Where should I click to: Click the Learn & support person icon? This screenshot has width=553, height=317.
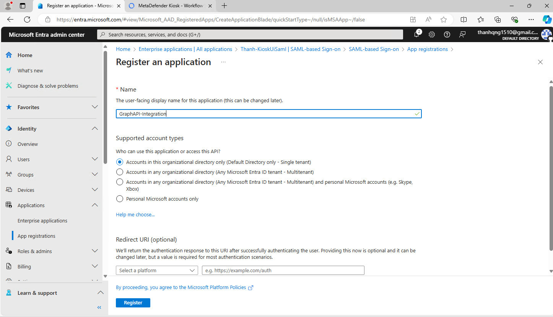coord(9,293)
